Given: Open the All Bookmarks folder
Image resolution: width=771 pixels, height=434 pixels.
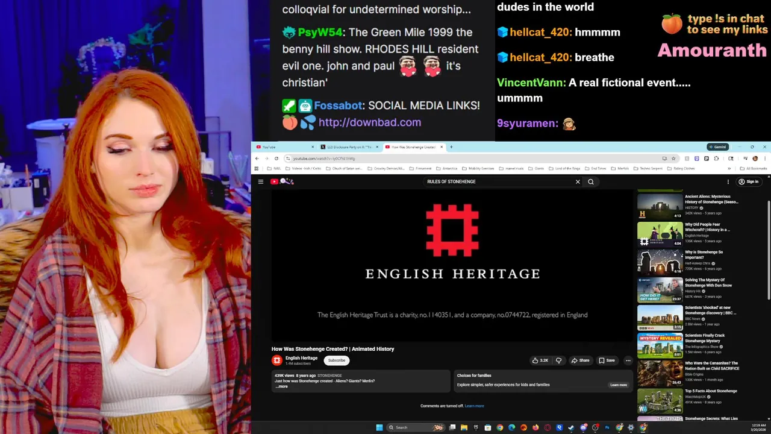Looking at the screenshot, I should [x=753, y=168].
